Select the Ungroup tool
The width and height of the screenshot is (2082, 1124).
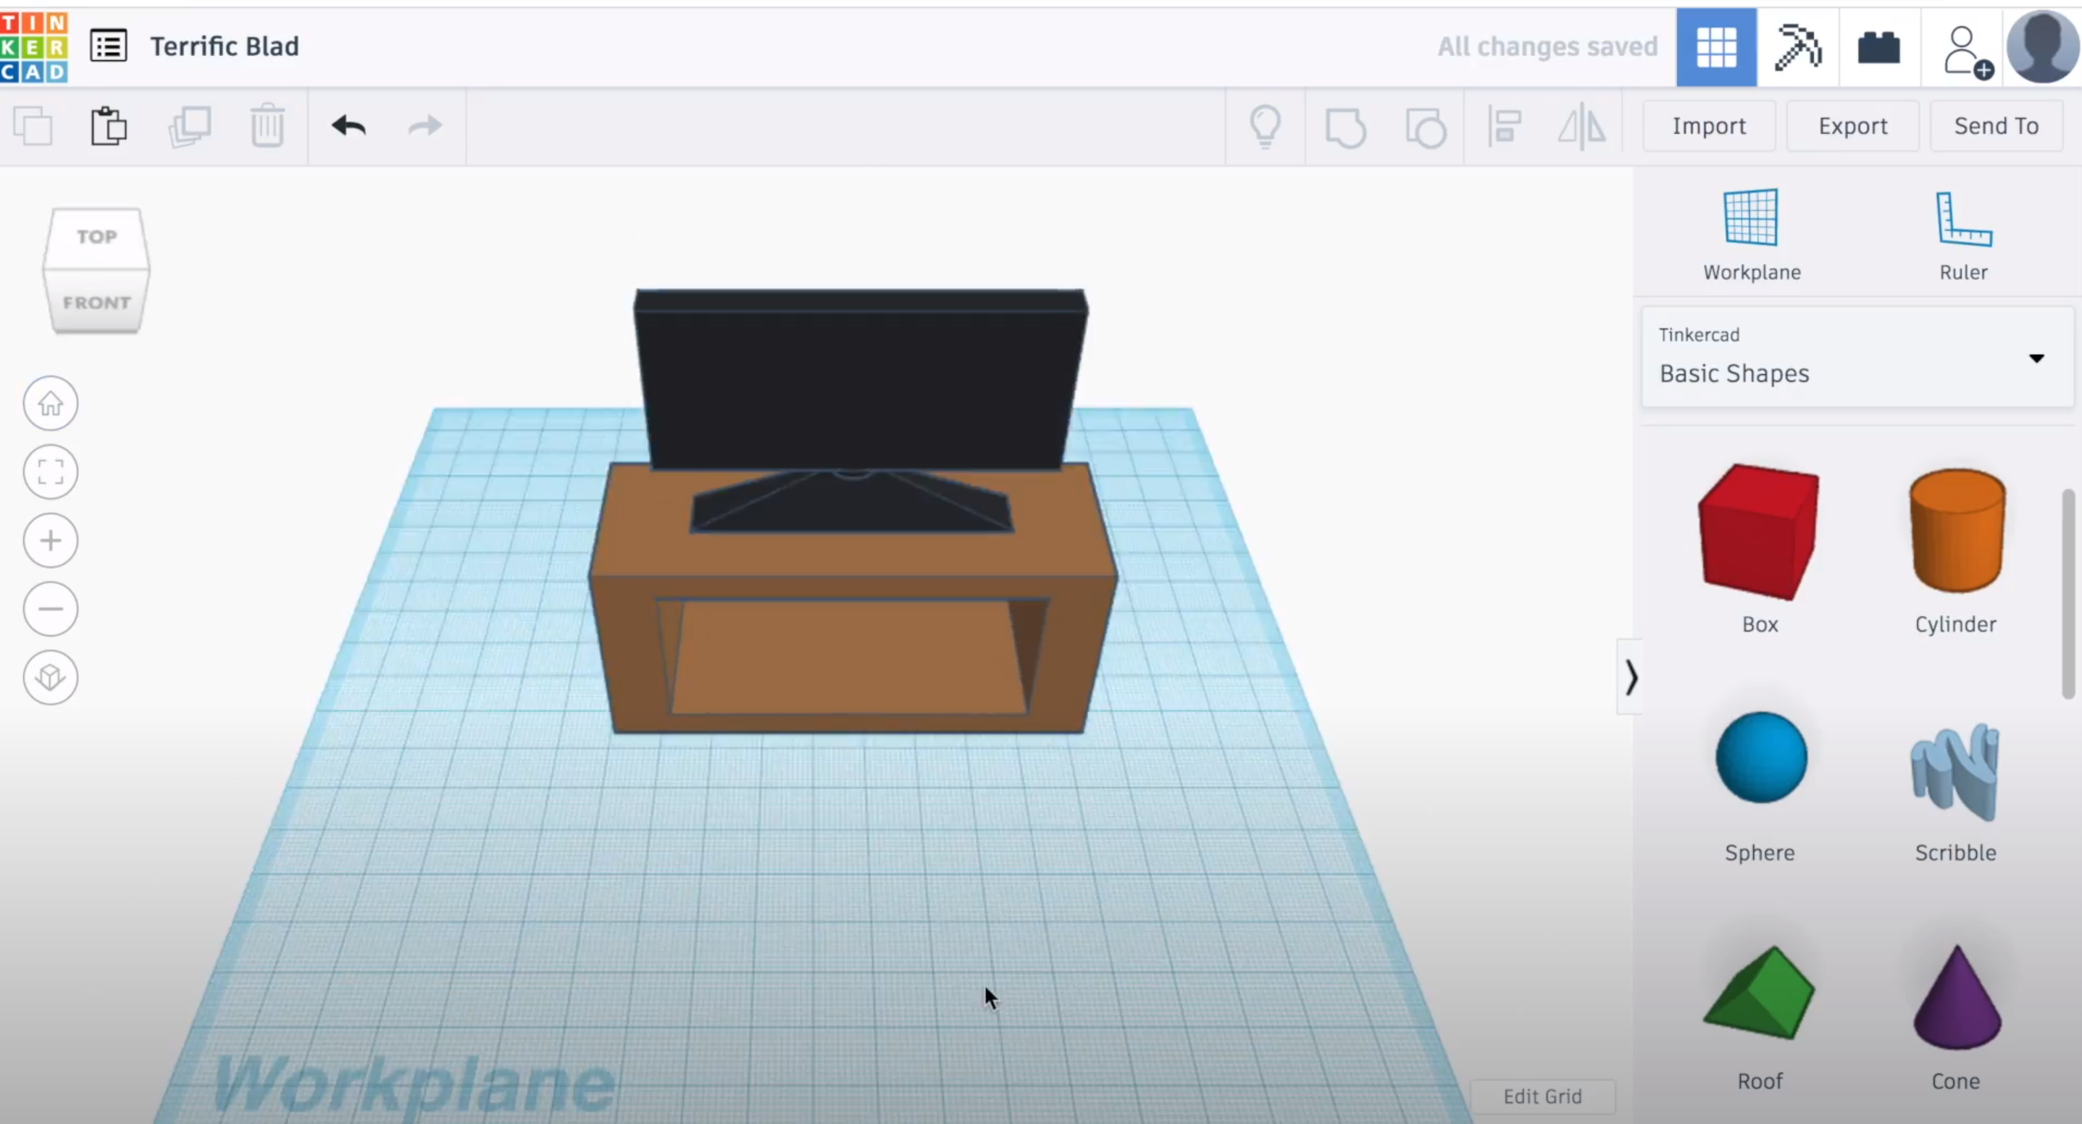pyautogui.click(x=1426, y=127)
